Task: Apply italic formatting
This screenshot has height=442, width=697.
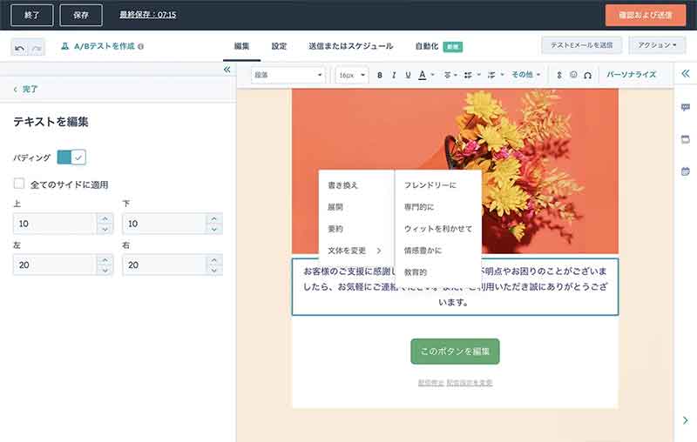Action: pos(394,75)
